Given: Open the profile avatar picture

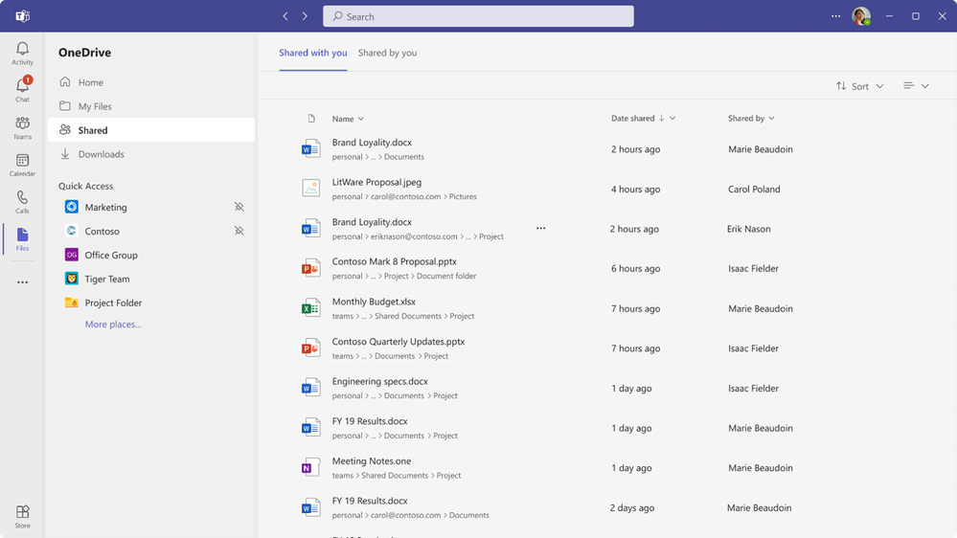Looking at the screenshot, I should pyautogui.click(x=861, y=16).
